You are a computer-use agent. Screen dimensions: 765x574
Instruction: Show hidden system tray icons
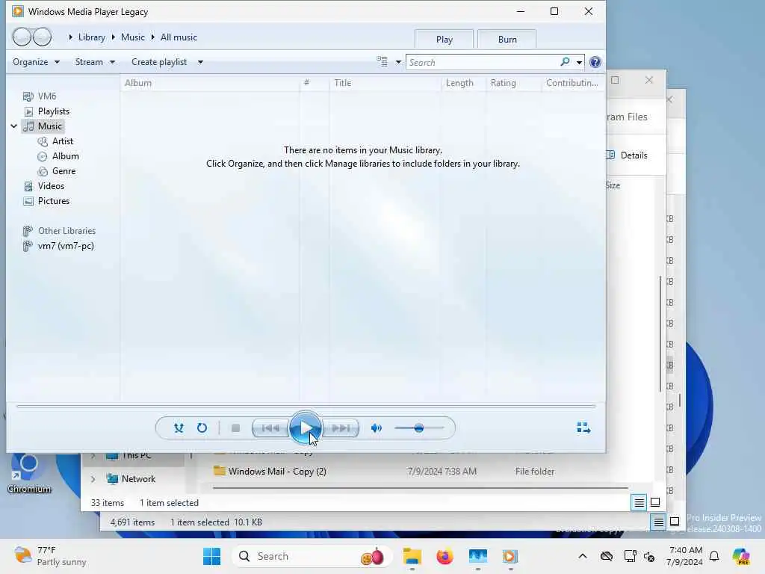[583, 556]
